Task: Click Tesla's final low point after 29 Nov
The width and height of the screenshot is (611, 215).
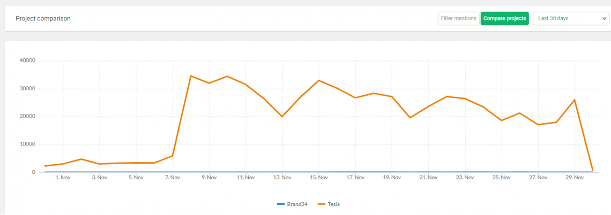Action: click(593, 171)
